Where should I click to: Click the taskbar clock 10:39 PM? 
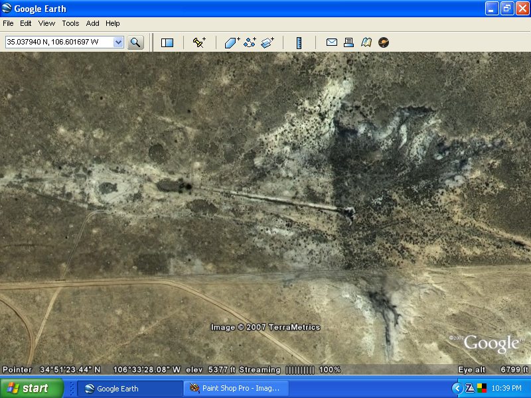tap(506, 388)
